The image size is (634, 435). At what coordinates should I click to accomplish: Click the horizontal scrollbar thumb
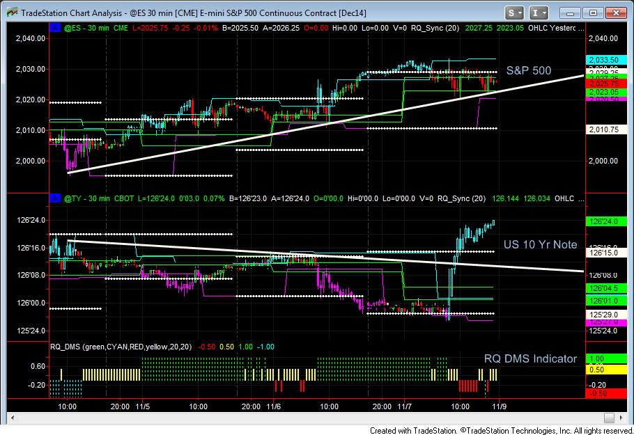(609, 418)
